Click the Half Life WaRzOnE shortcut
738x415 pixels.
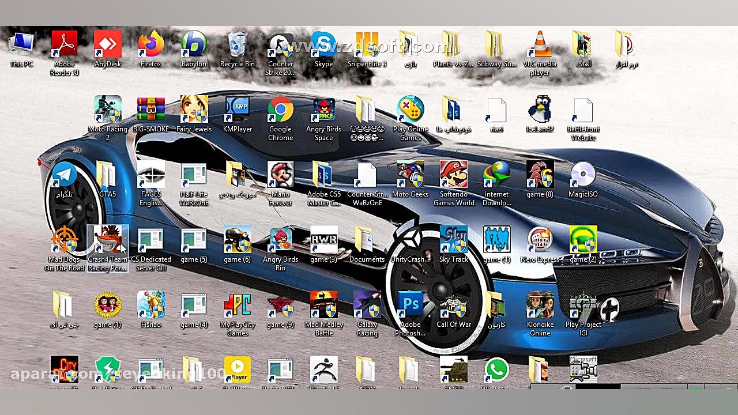click(x=194, y=184)
